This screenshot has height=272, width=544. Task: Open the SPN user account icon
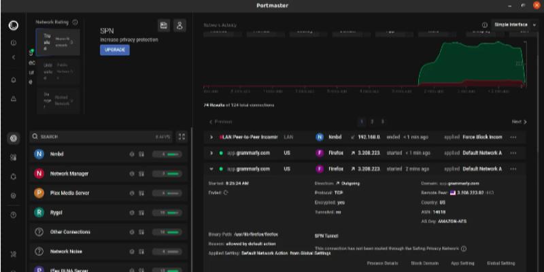(180, 25)
